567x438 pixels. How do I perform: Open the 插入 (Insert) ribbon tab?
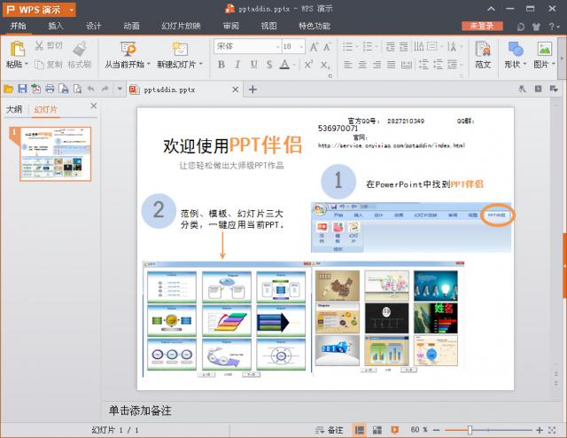55,27
